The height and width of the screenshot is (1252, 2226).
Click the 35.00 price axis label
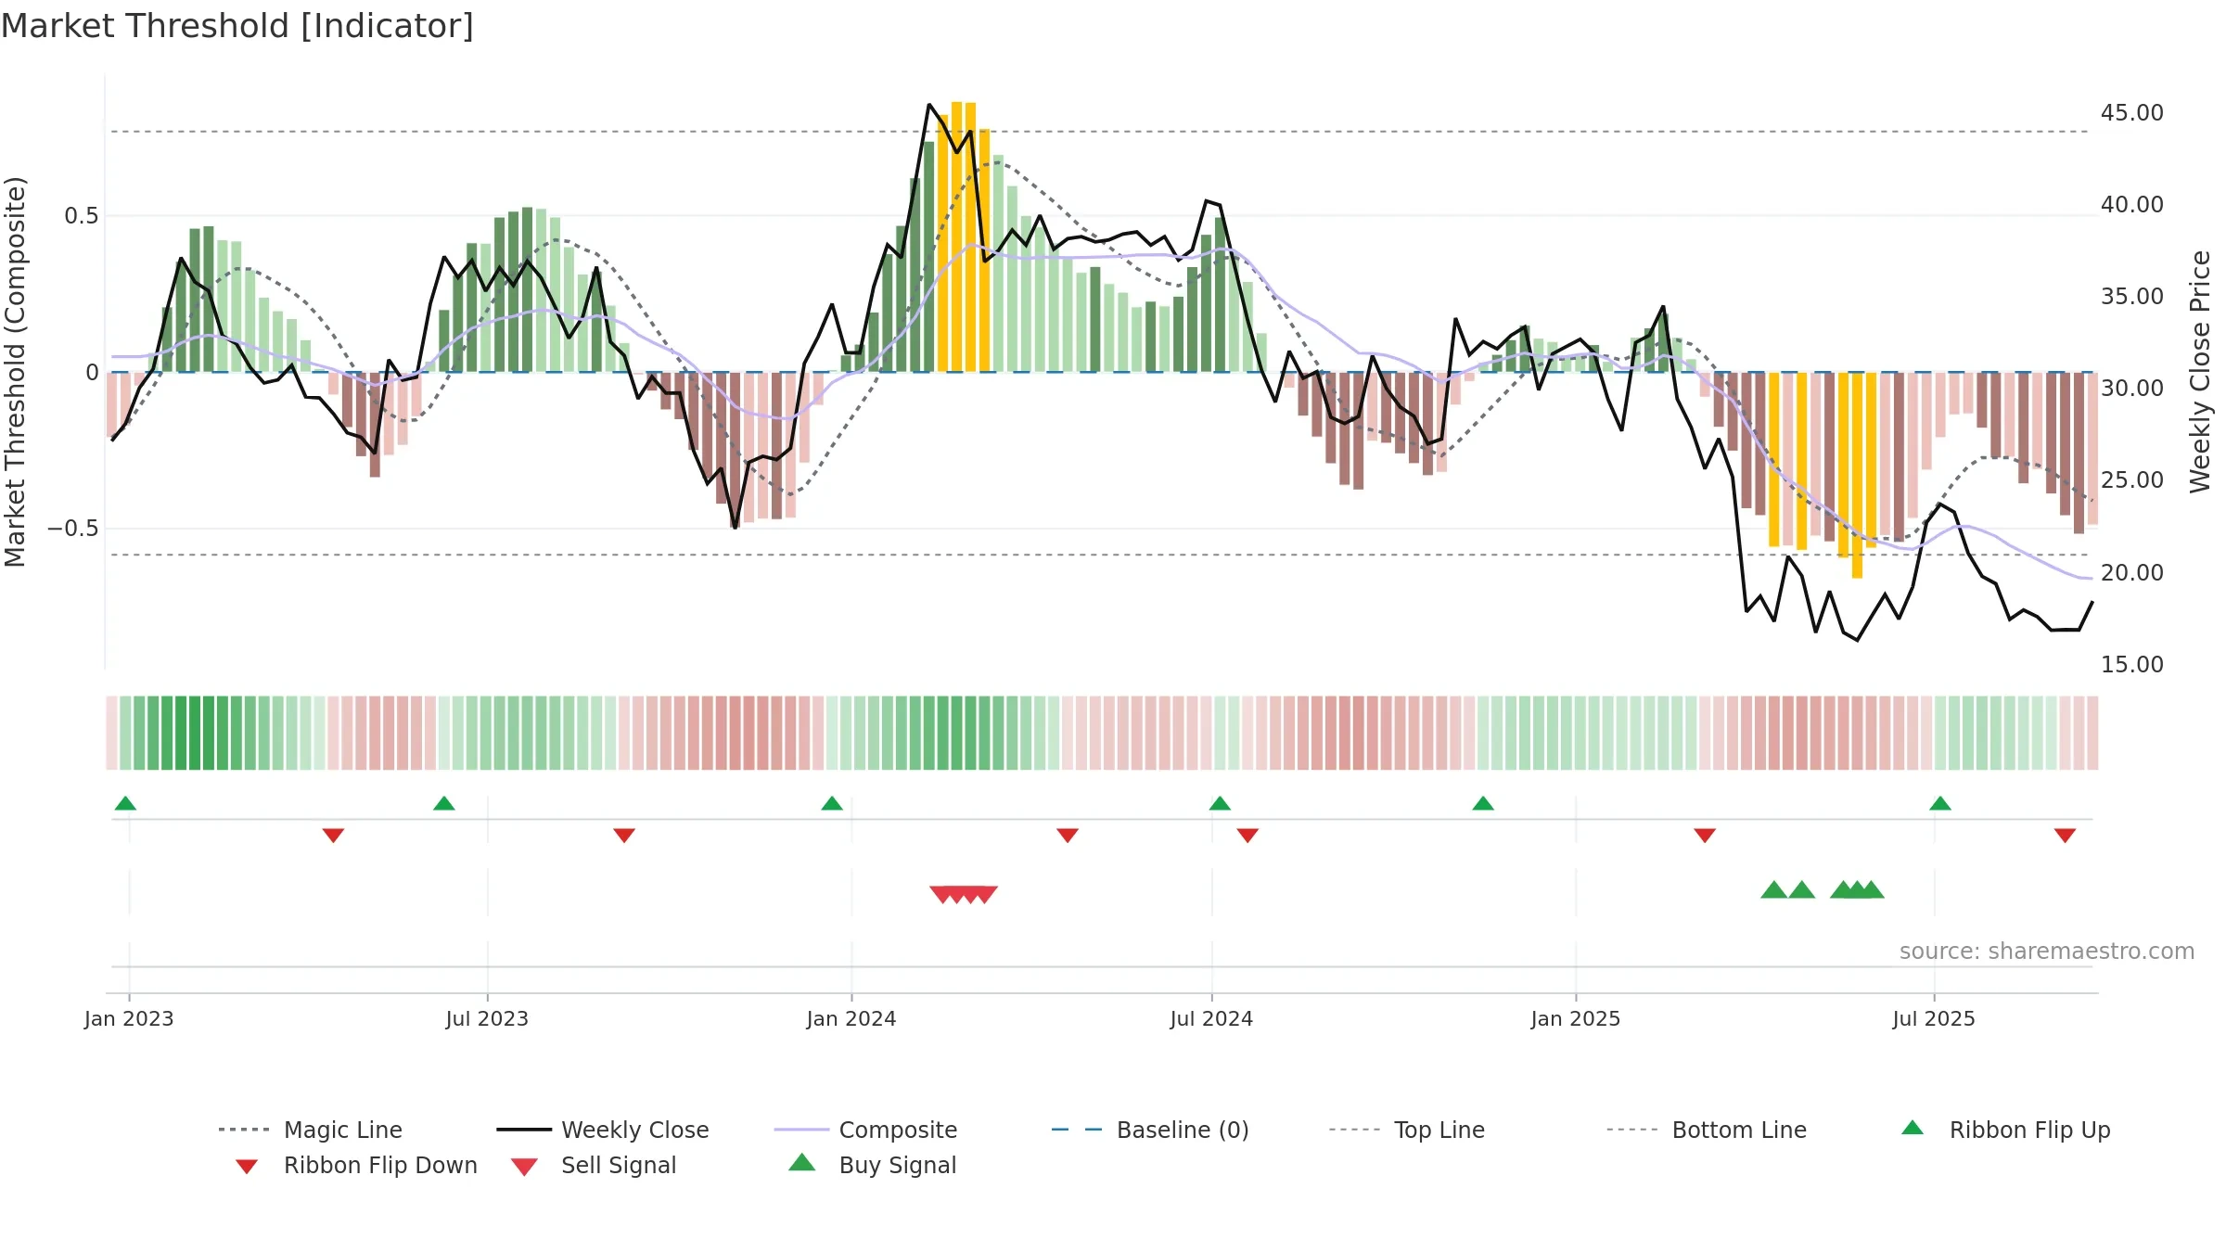(x=2132, y=297)
